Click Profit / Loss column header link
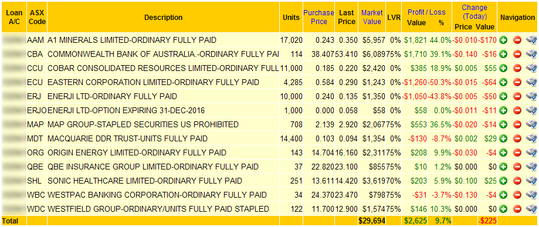 tap(426, 12)
